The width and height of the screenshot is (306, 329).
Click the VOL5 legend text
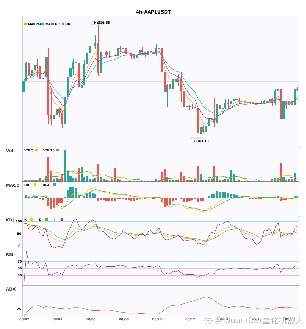click(29, 150)
